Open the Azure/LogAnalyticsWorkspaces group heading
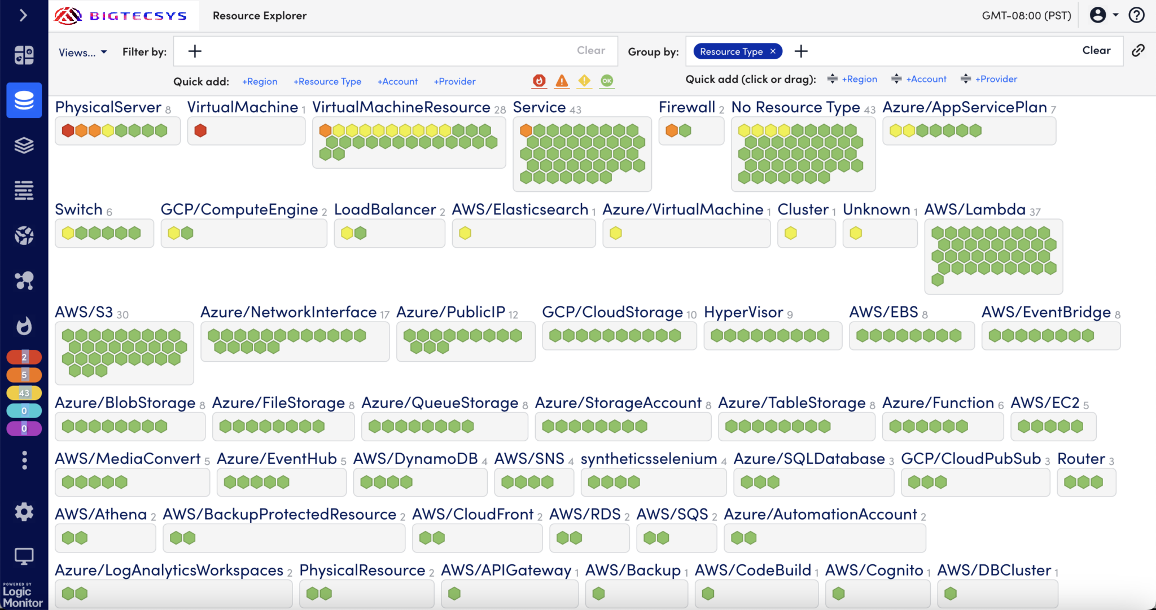This screenshot has height=610, width=1156. coord(169,570)
